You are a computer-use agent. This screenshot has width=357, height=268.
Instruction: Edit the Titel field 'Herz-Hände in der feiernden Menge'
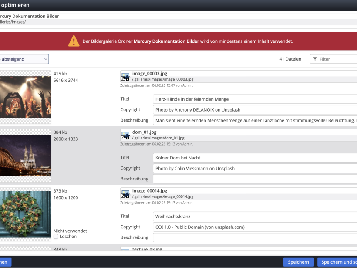pos(255,99)
